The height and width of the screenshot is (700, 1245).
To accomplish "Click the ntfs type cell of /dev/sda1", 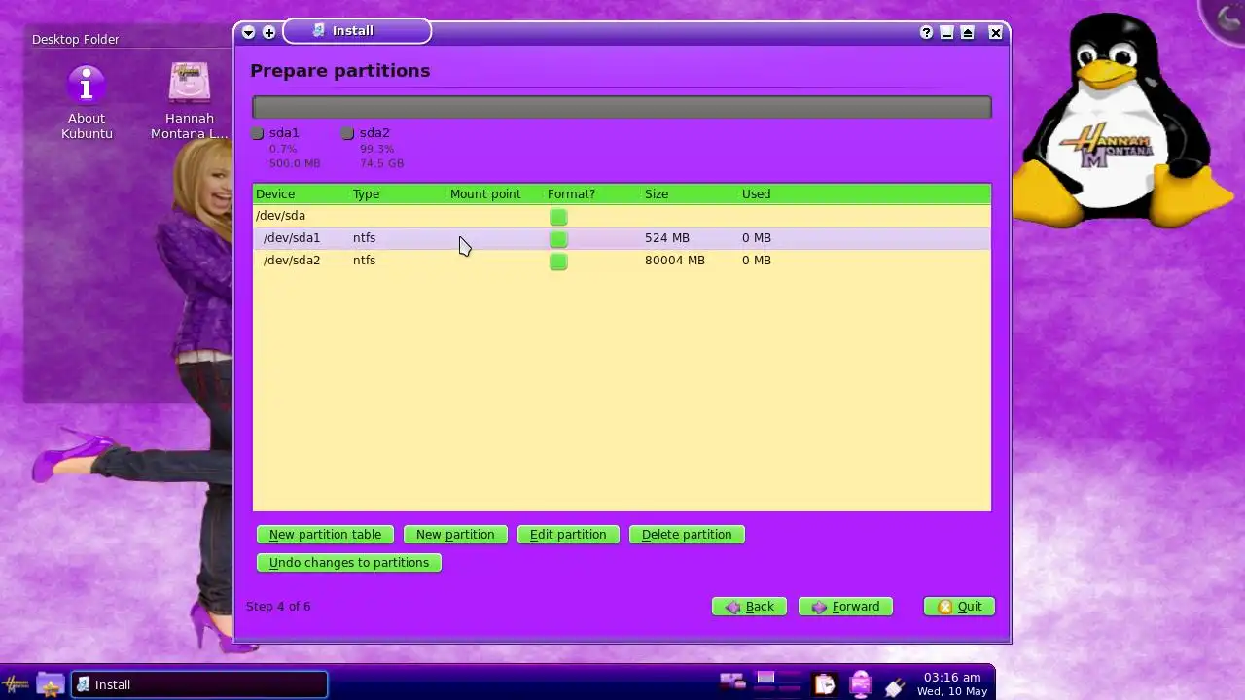I will [364, 238].
